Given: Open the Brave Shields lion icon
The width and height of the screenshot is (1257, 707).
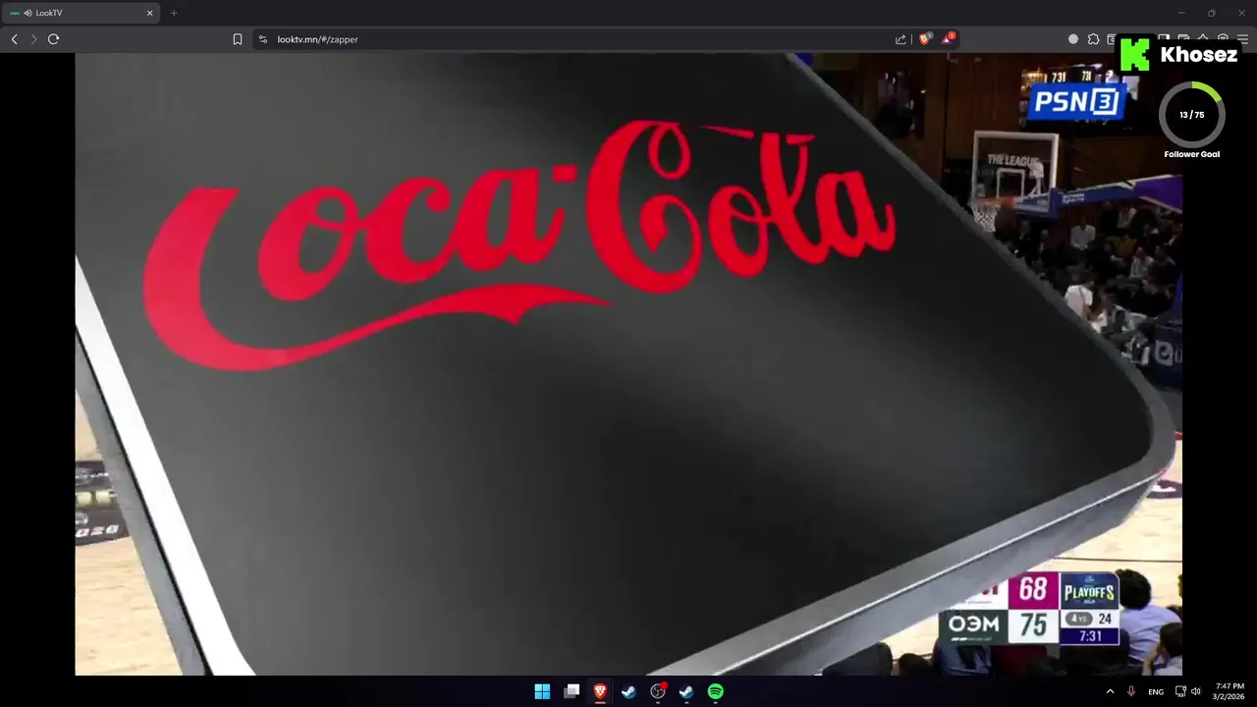Looking at the screenshot, I should [924, 39].
